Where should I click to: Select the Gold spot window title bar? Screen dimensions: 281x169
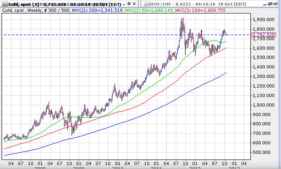pos(69,4)
